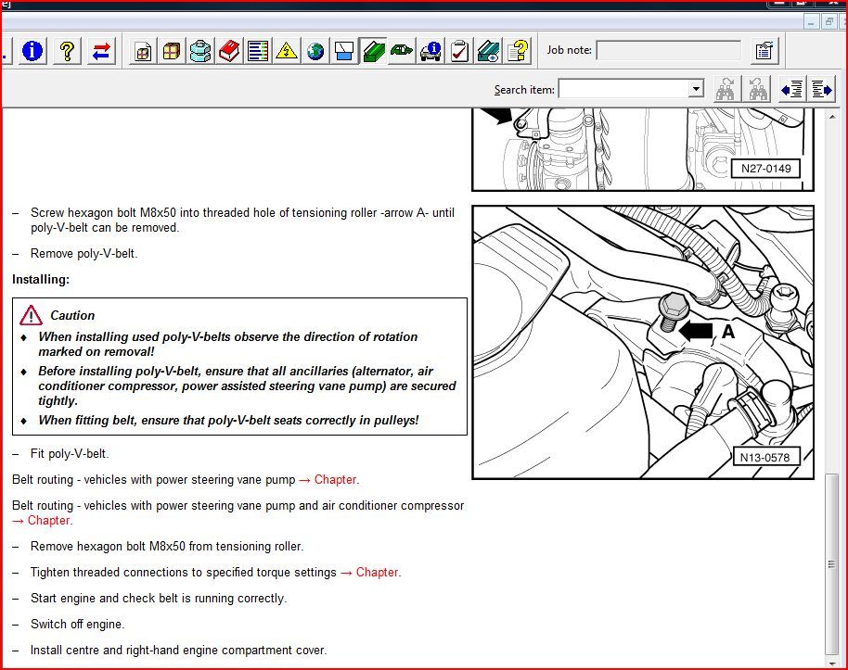Open the car with info badge icon
Image resolution: width=848 pixels, height=670 pixels.
coord(430,51)
